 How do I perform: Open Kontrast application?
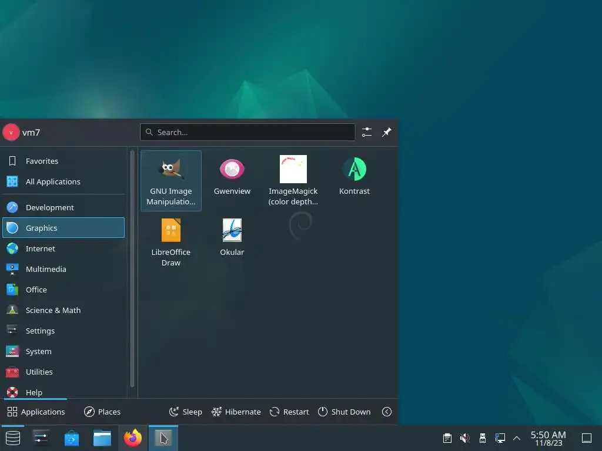pos(354,181)
